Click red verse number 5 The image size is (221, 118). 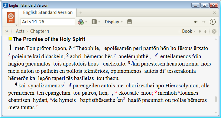(x=156, y=92)
